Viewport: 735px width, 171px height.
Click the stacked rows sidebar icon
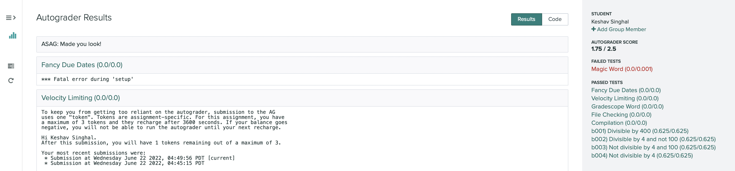[11, 66]
